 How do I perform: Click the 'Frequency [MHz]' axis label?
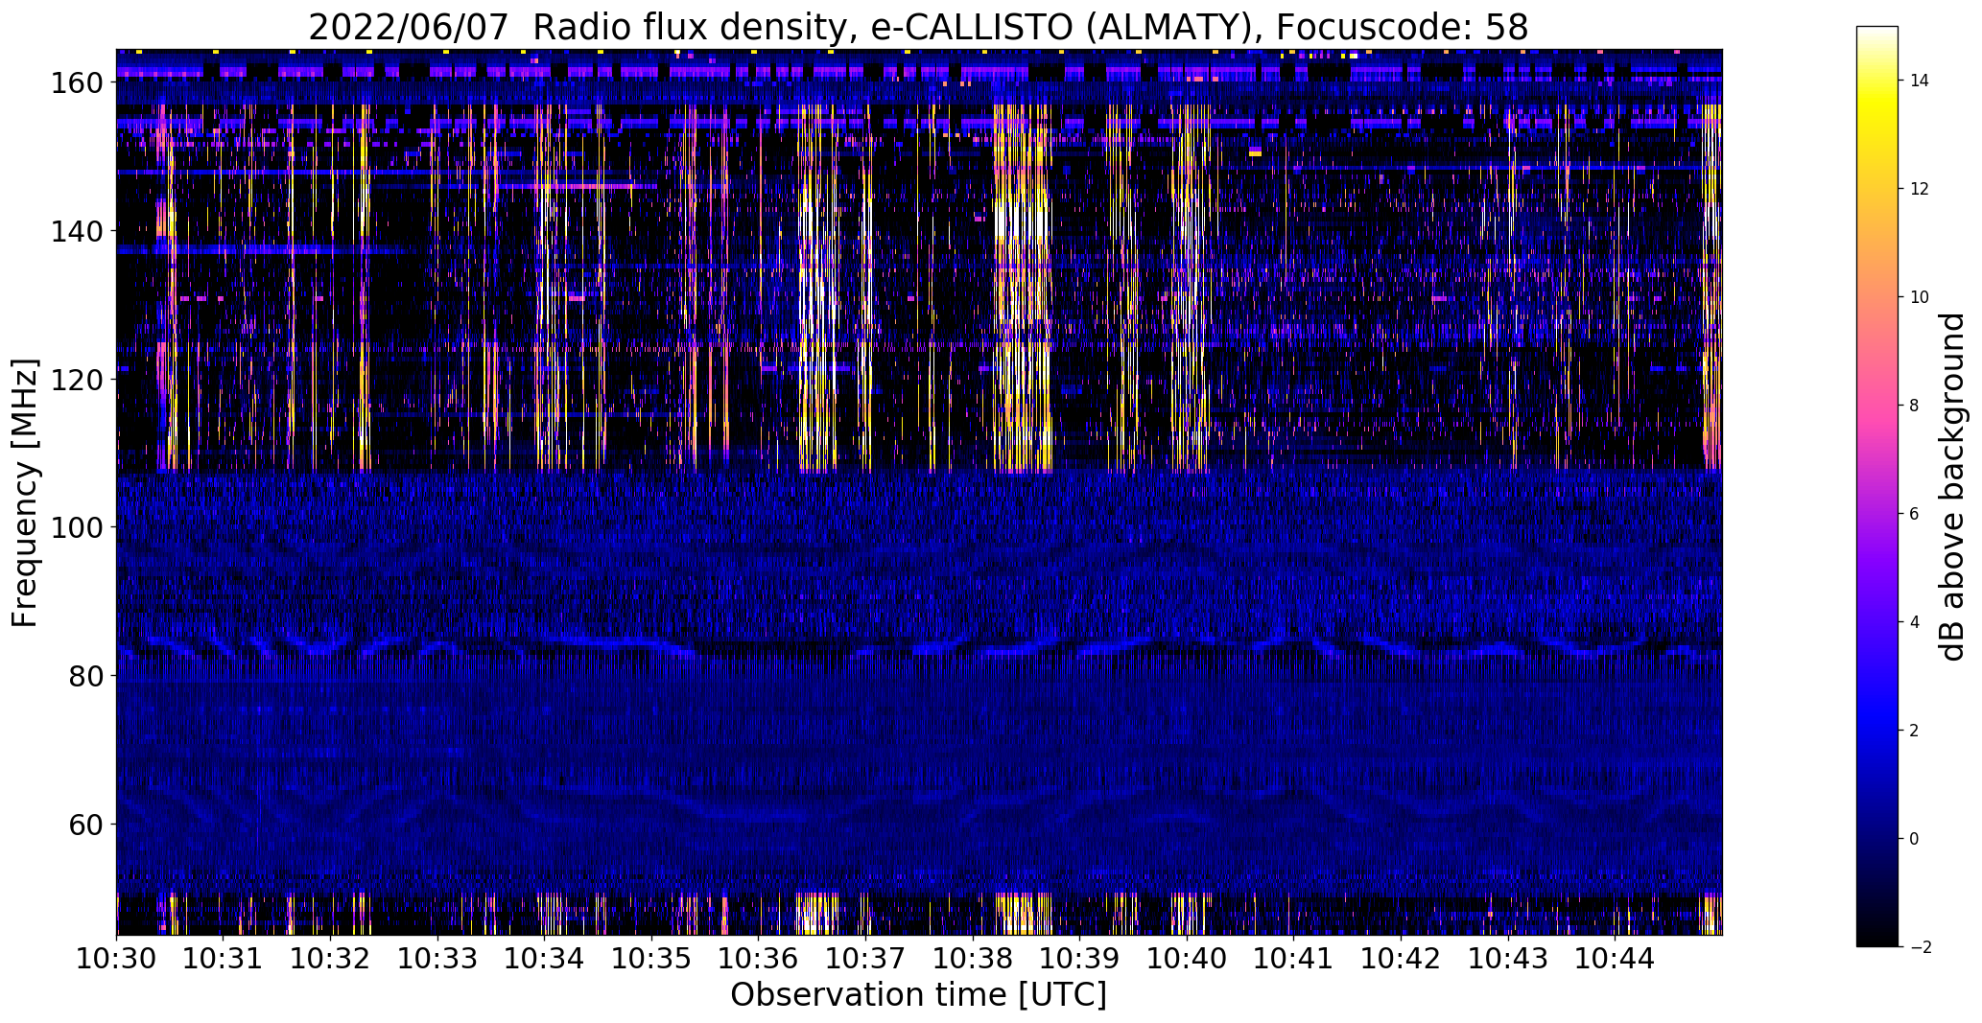tap(26, 493)
